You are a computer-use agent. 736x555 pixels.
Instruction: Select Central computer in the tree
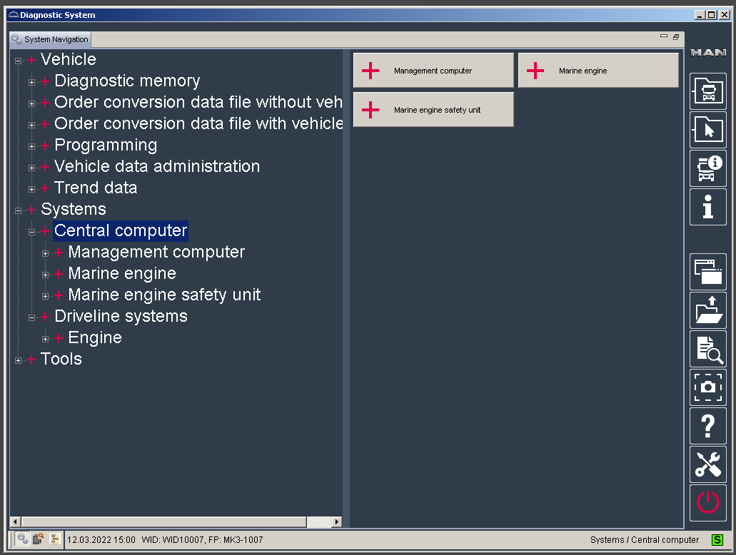pos(121,230)
